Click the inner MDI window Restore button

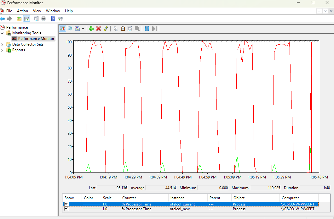325,11
